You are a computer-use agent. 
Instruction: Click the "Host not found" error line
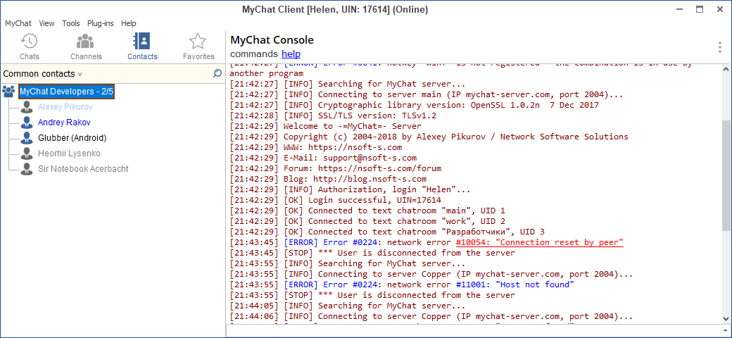402,284
